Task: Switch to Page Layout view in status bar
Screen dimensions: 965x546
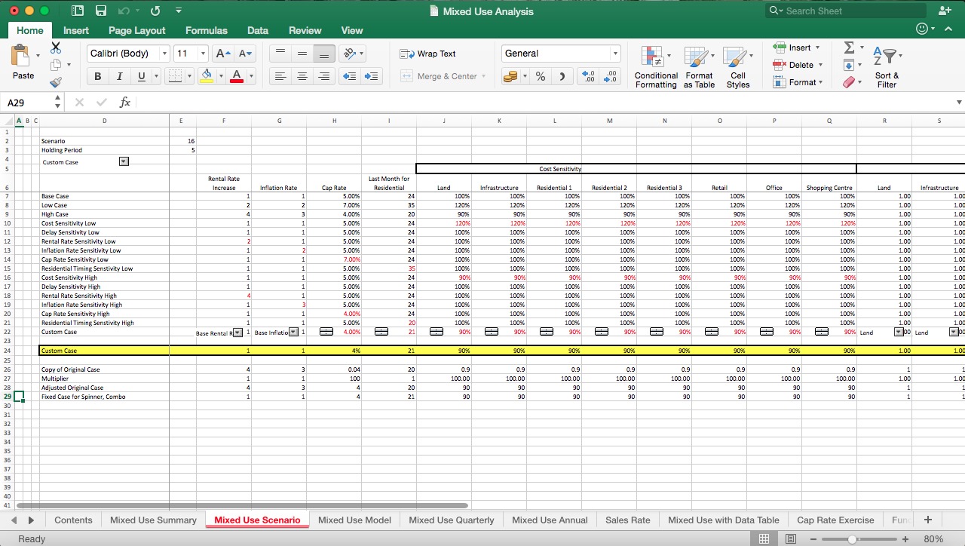Action: click(x=791, y=538)
